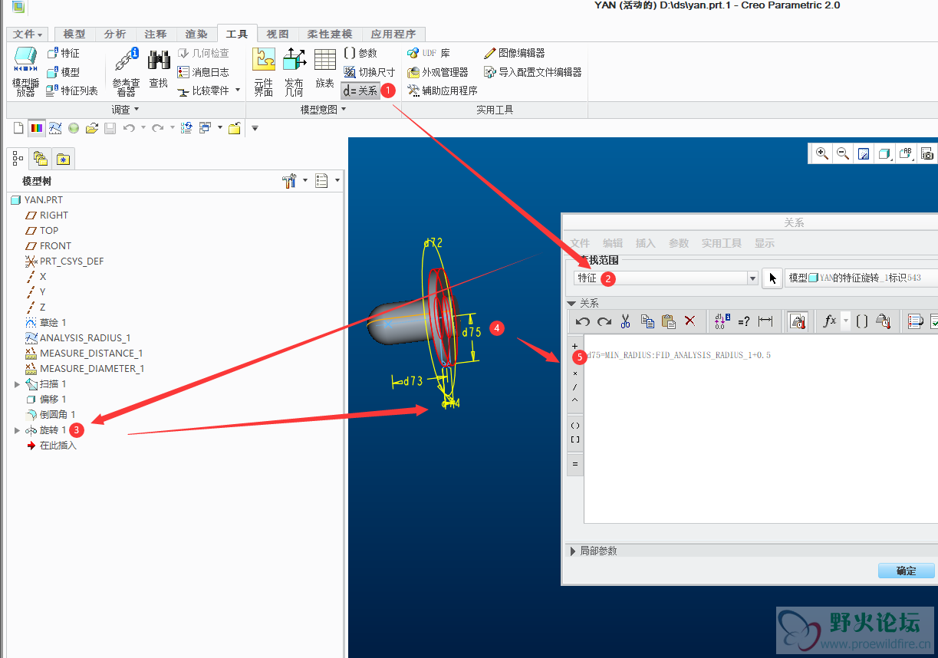Open 外观管理器 appearance manager
Viewport: 938px width, 658px height.
438,72
